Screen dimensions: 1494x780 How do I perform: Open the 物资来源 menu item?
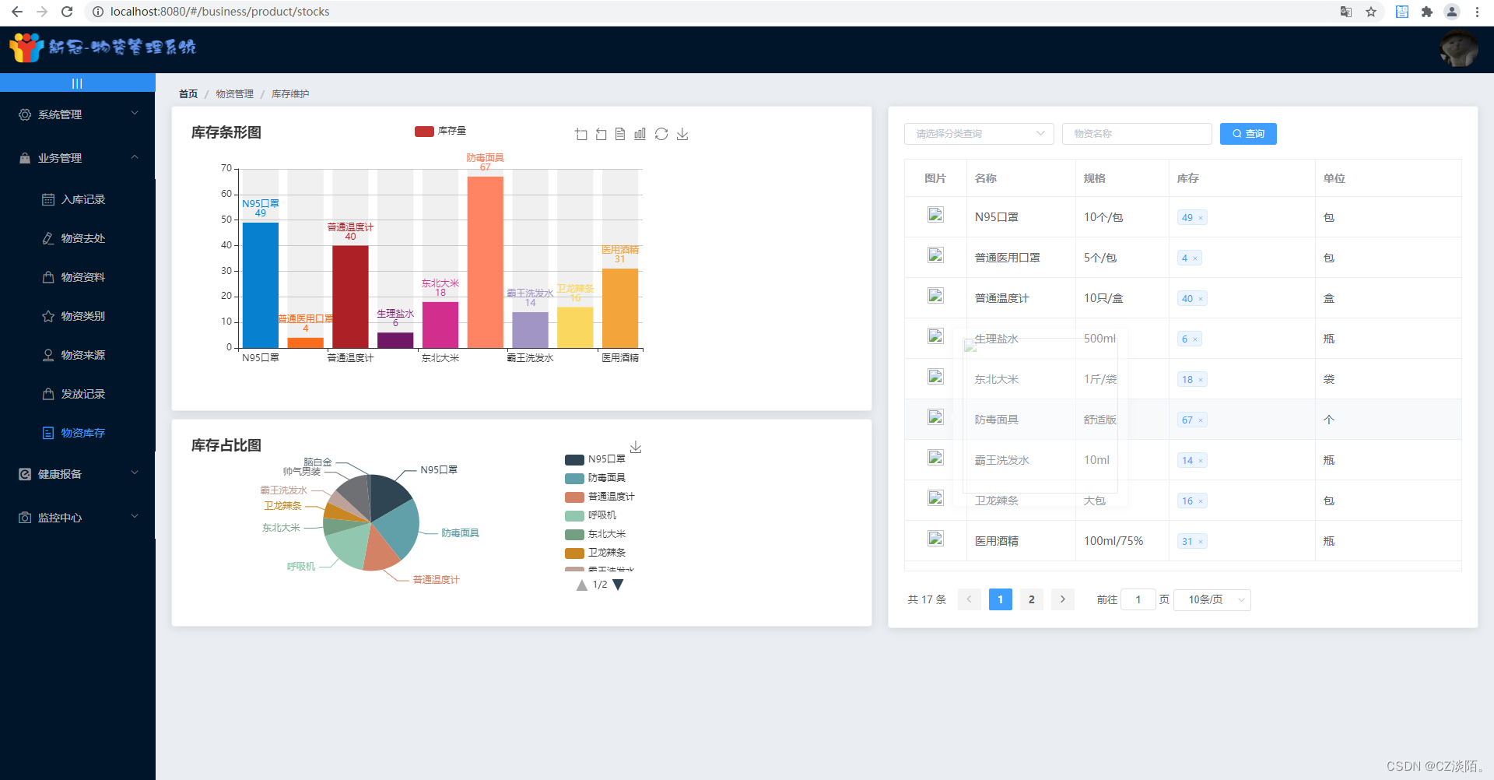pyautogui.click(x=78, y=355)
